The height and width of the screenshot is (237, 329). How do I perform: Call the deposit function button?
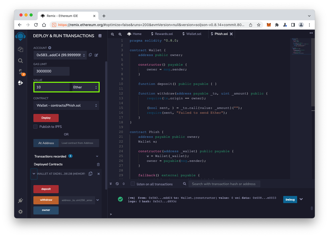(46, 189)
